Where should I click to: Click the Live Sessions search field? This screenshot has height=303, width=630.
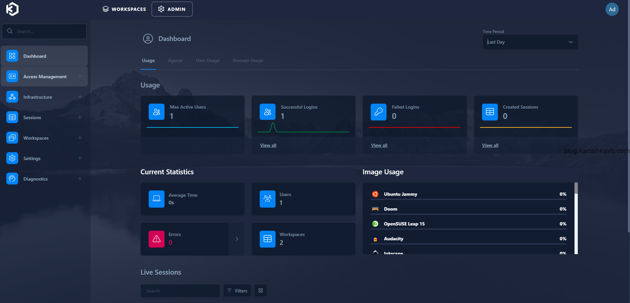[x=180, y=290]
